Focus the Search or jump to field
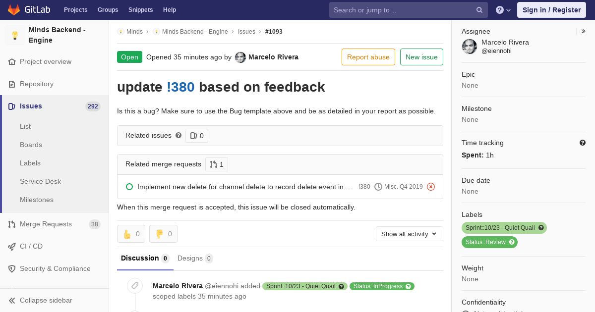This screenshot has height=312, width=595. tap(402, 10)
